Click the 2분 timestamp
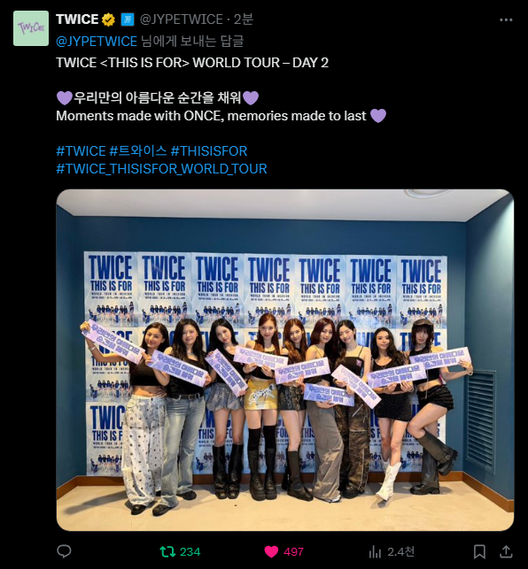 243,19
